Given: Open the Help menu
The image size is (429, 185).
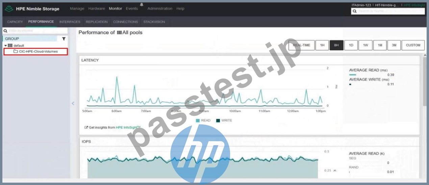Looking at the screenshot, I should pyautogui.click(x=180, y=9).
